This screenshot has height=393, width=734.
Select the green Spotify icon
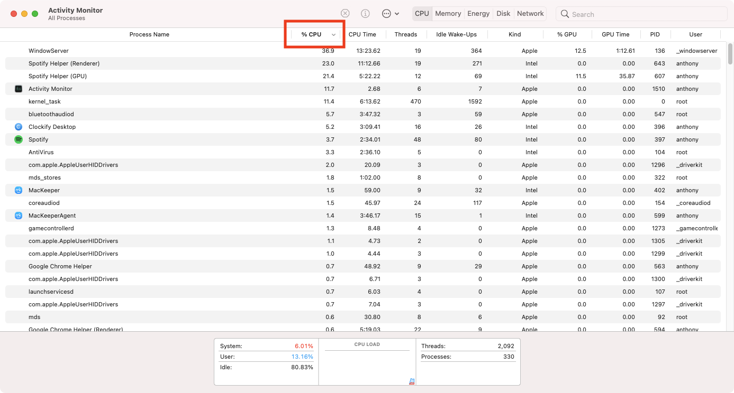tap(19, 139)
